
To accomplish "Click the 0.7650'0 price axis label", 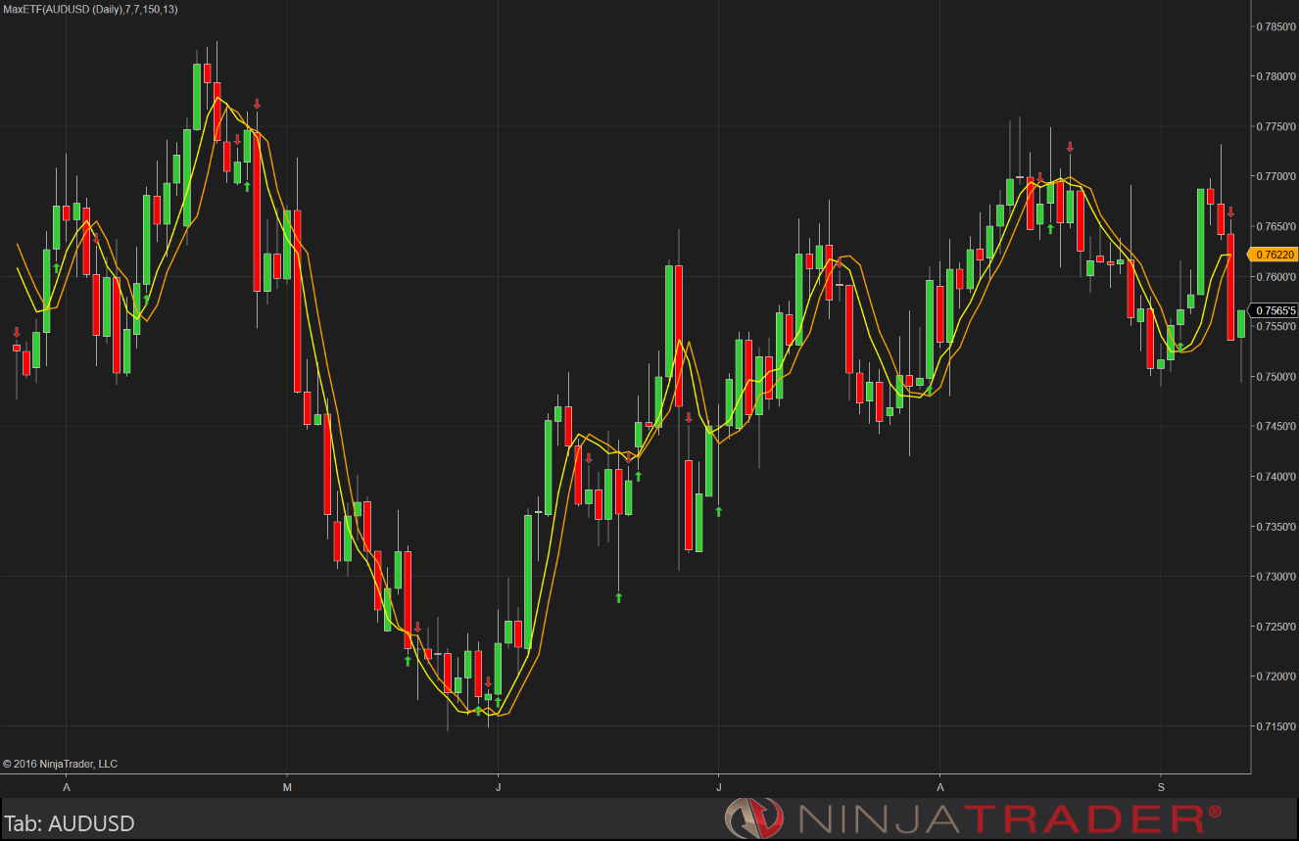I will pos(1275,226).
